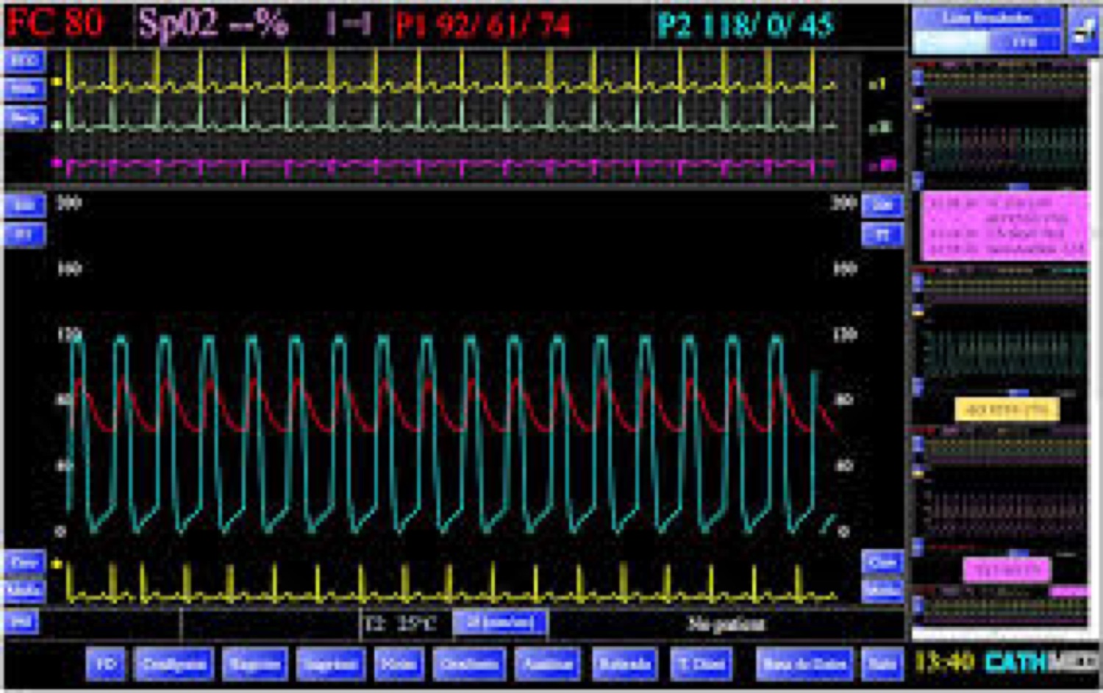Viewport: 1103px width, 693px height.
Task: Select the SpO2 --% readout
Action: 213,24
